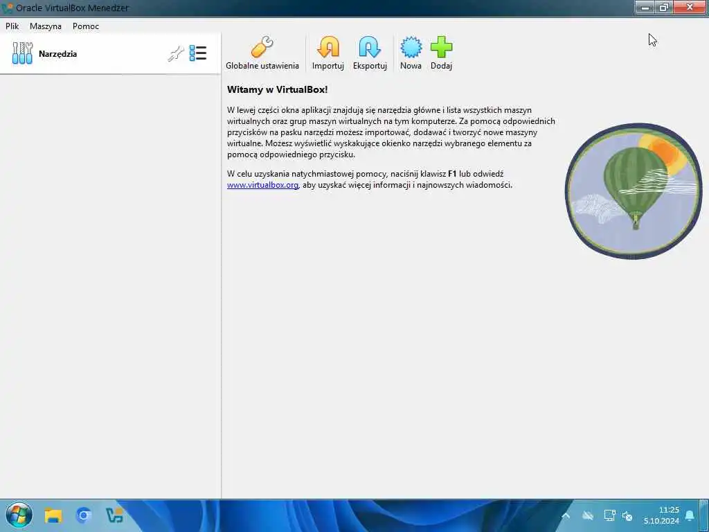The width and height of the screenshot is (709, 532).
Task: Open the Plik menu
Action: (x=12, y=26)
